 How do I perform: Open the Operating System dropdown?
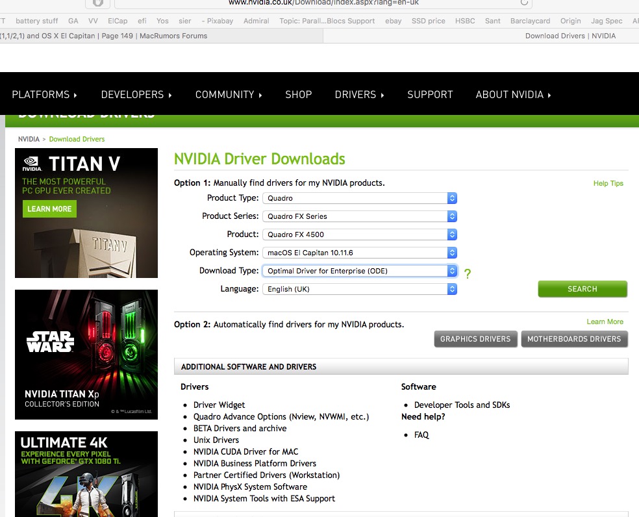[x=360, y=253]
